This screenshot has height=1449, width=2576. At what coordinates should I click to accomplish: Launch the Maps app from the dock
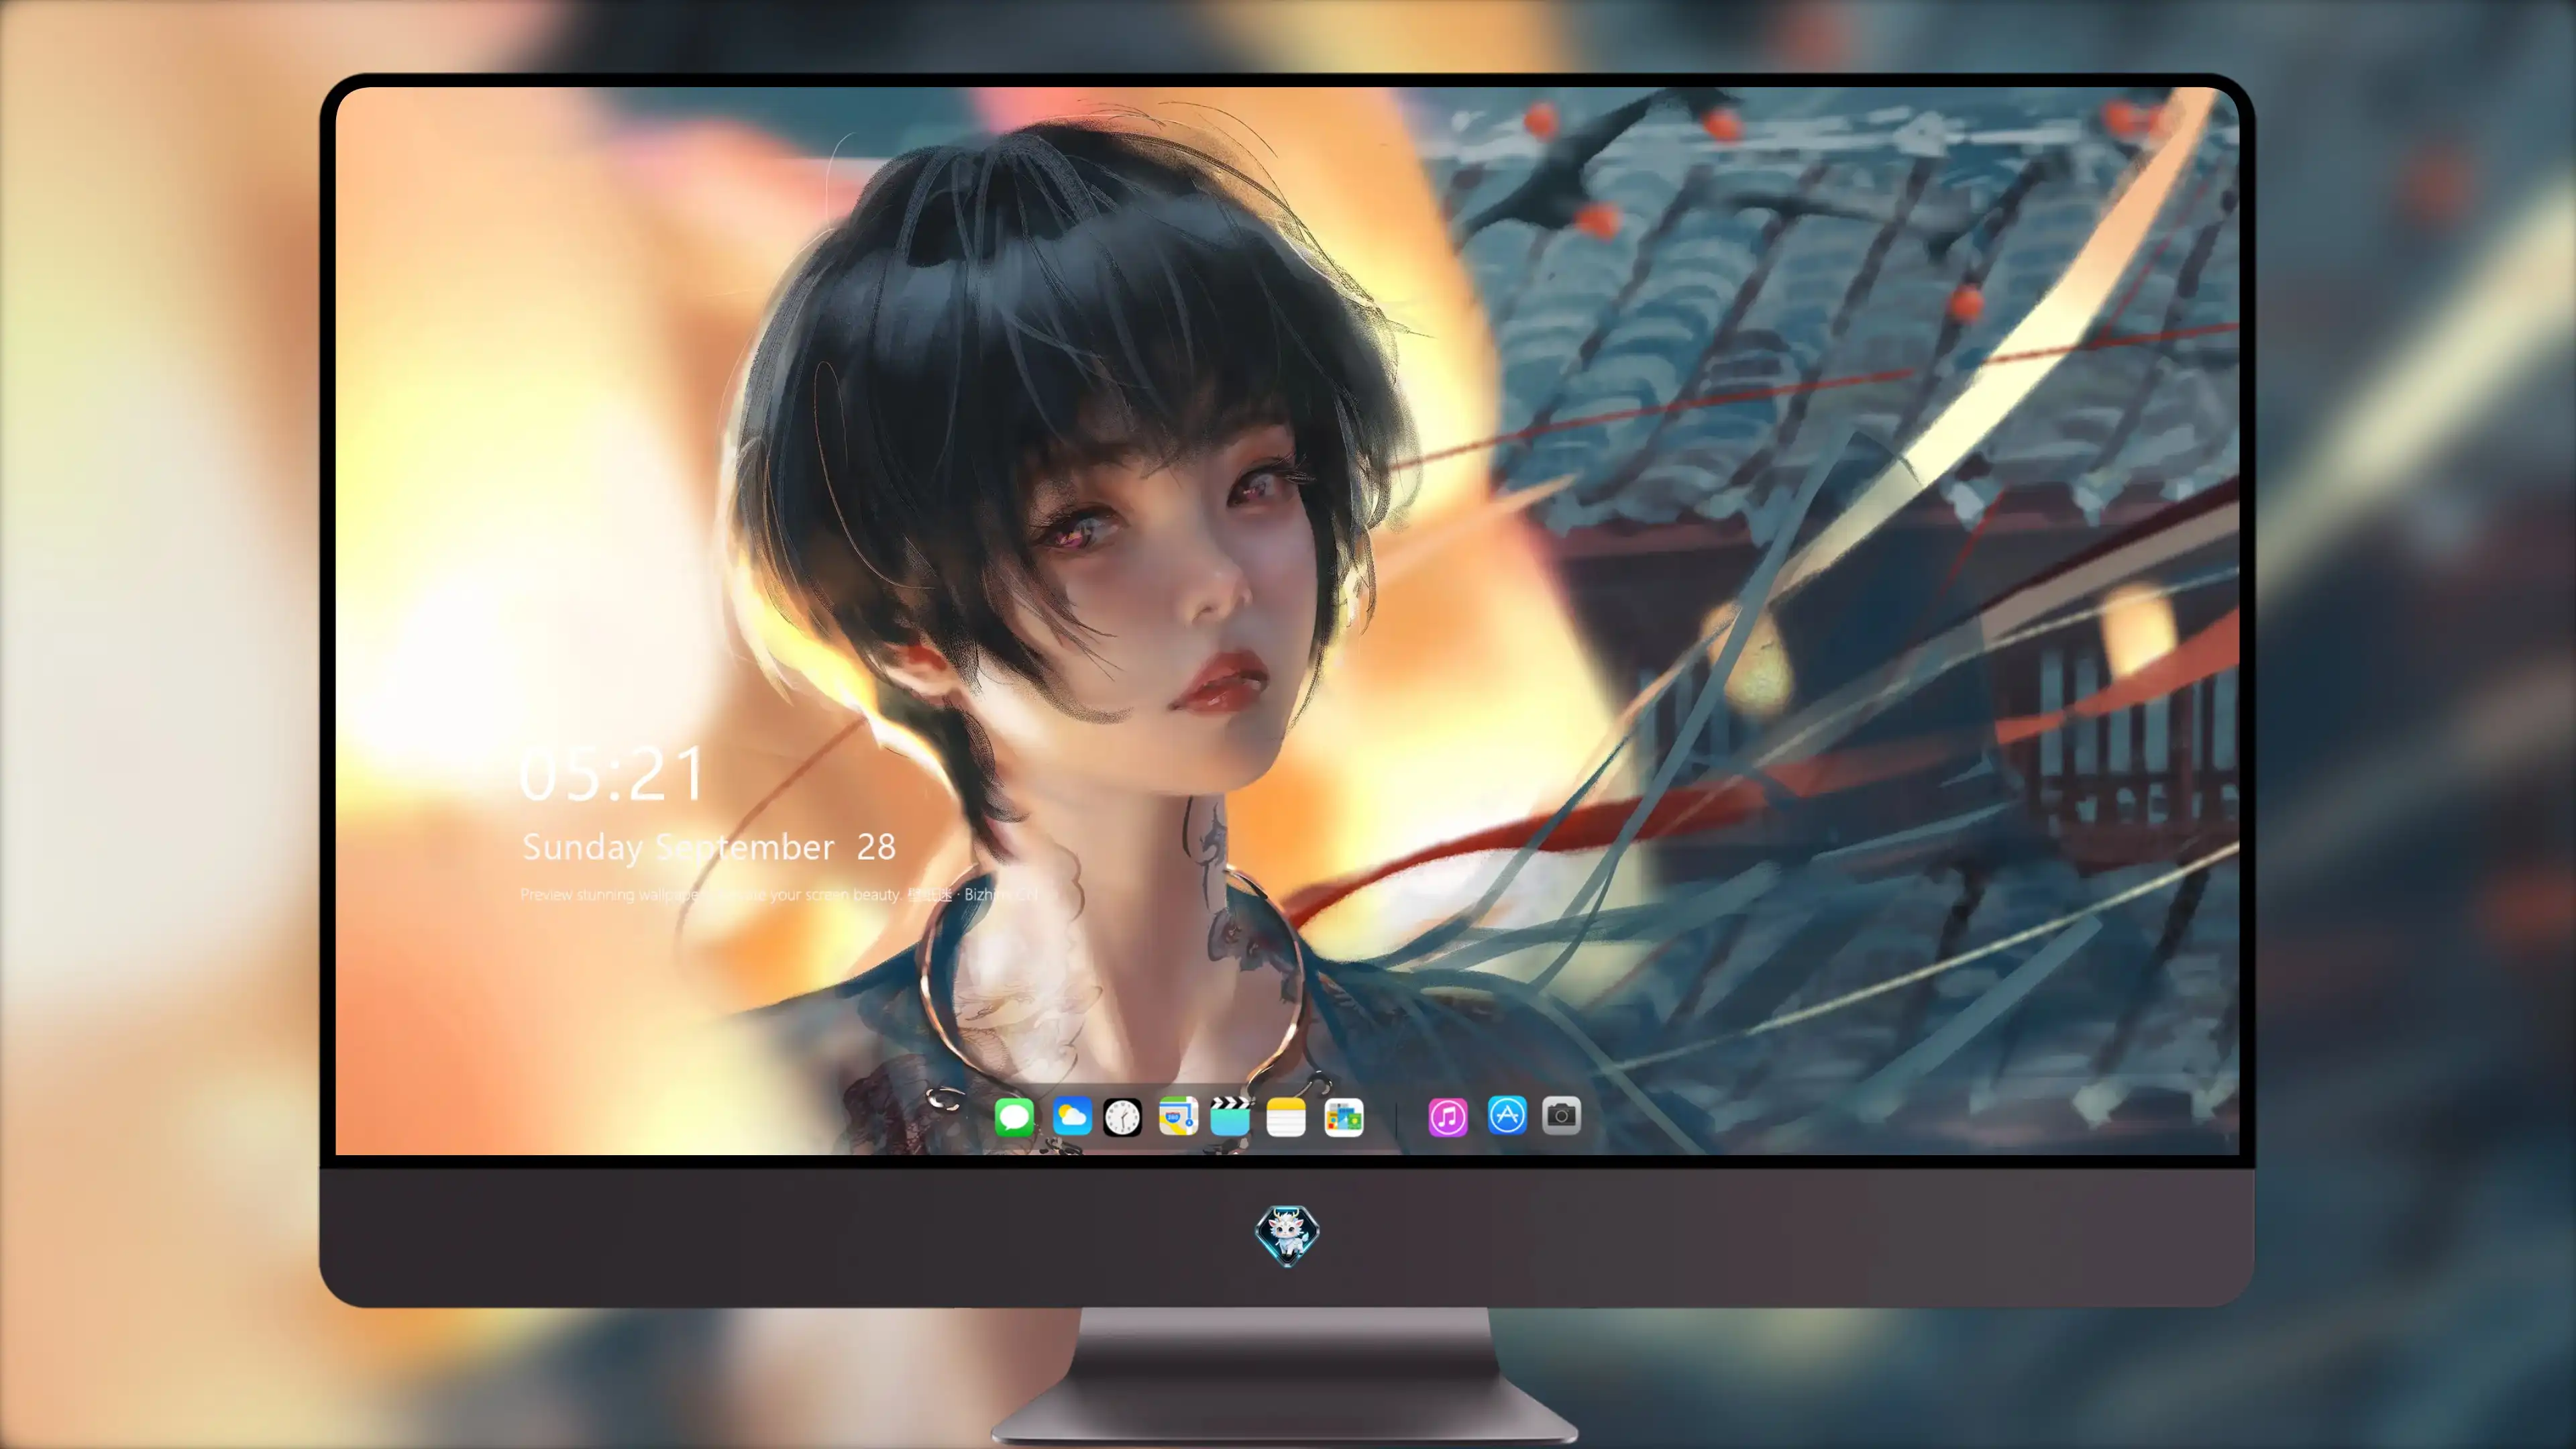[1178, 1116]
